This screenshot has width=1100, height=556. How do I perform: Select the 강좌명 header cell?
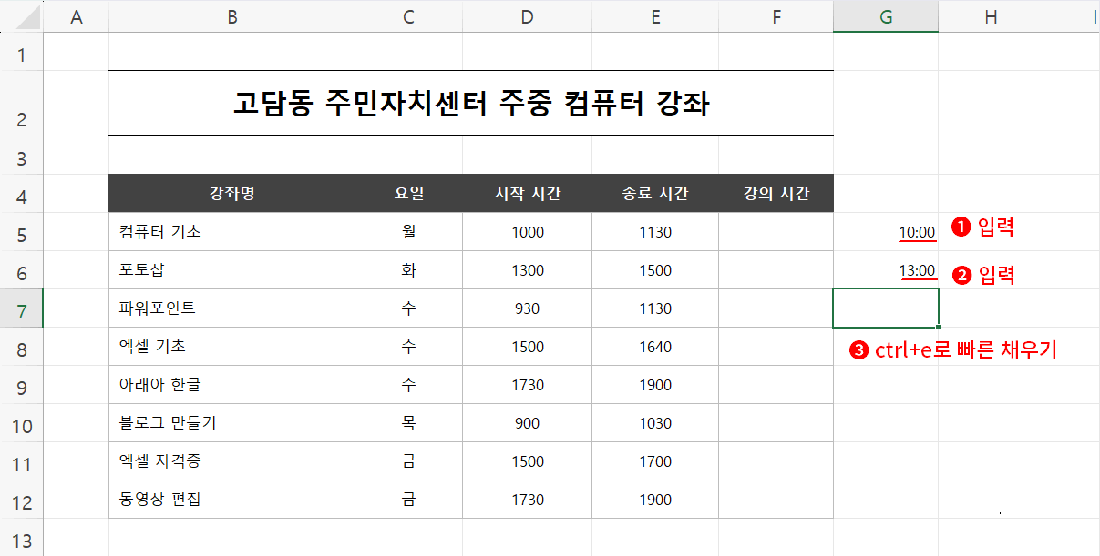click(x=231, y=194)
